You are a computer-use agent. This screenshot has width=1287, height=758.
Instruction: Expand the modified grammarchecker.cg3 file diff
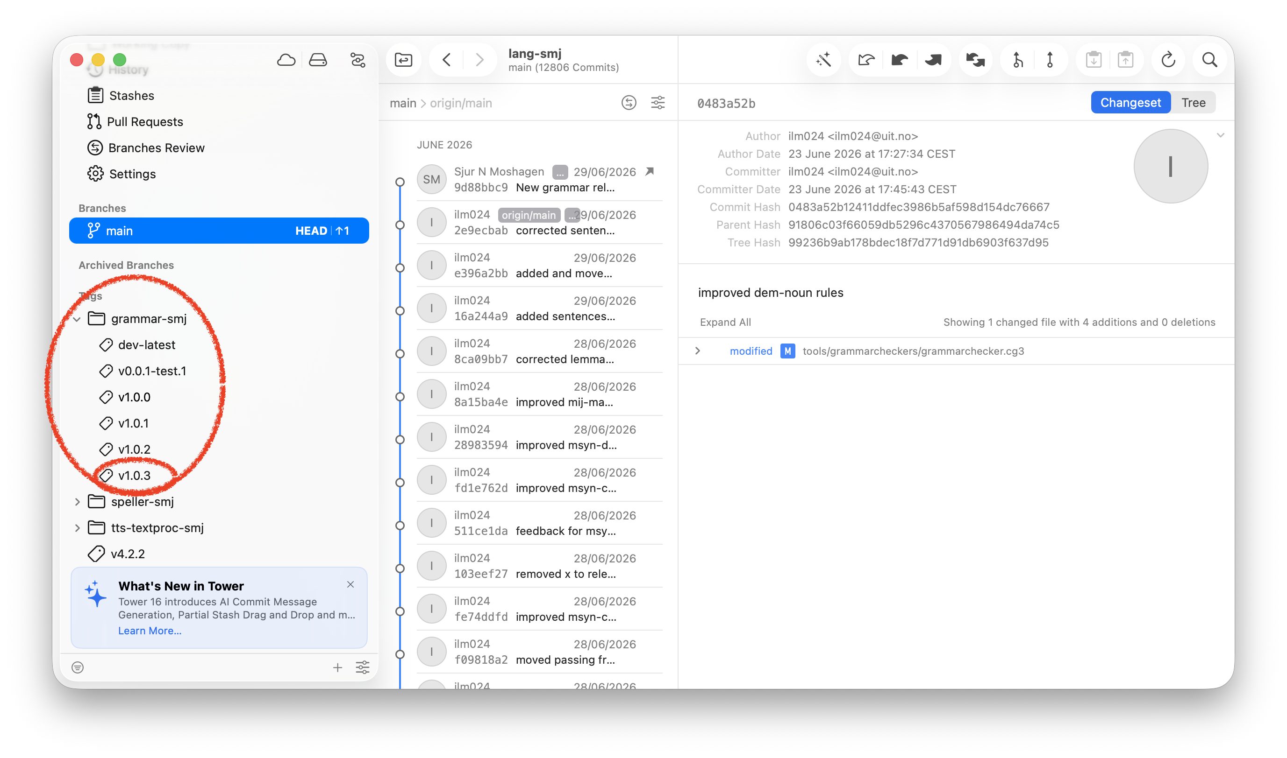(697, 351)
